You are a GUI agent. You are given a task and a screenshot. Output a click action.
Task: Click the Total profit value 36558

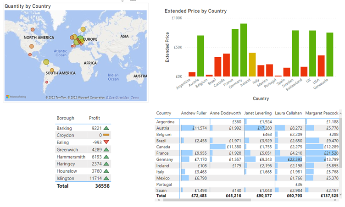tap(102, 186)
